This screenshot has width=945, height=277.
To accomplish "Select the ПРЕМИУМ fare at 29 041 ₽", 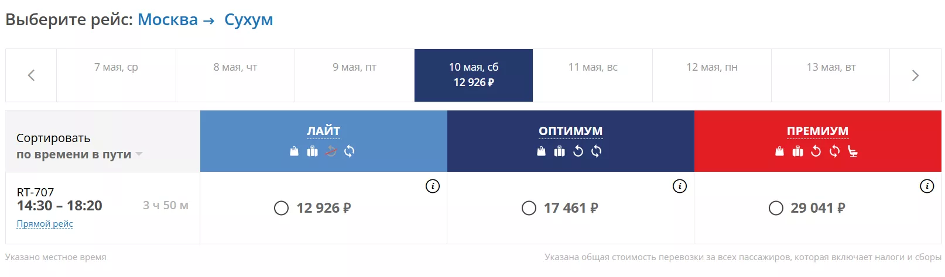I will point(776,208).
